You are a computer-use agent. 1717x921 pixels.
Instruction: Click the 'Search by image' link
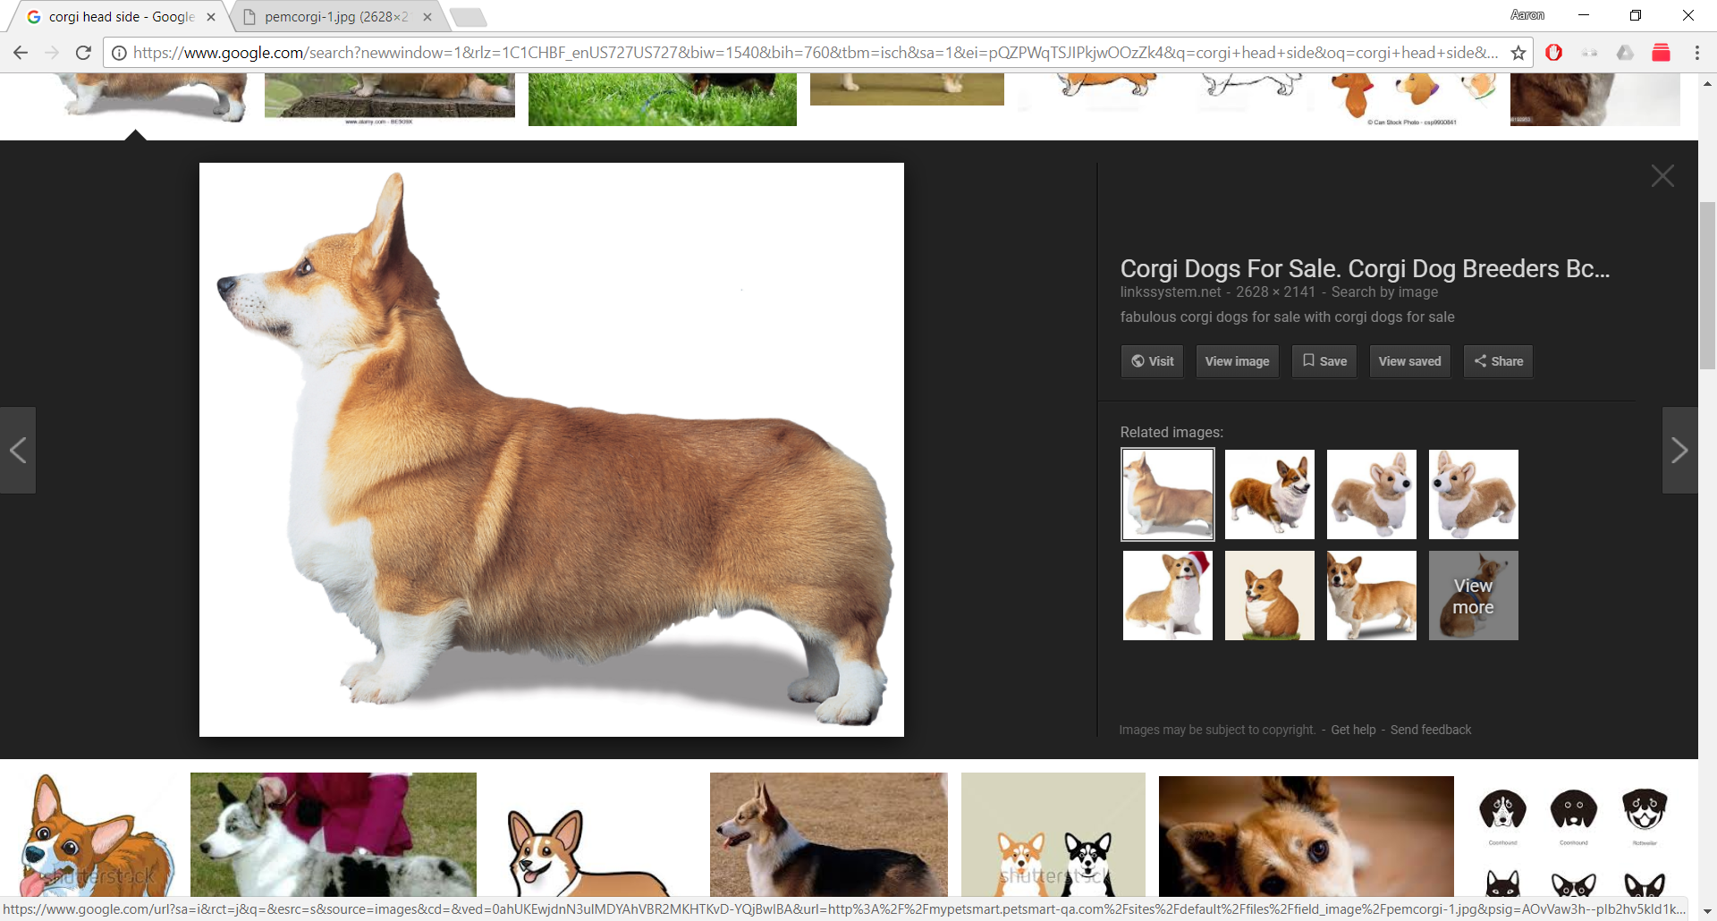pos(1384,292)
